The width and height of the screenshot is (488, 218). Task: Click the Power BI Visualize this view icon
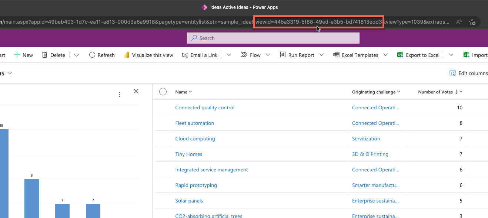(126, 55)
